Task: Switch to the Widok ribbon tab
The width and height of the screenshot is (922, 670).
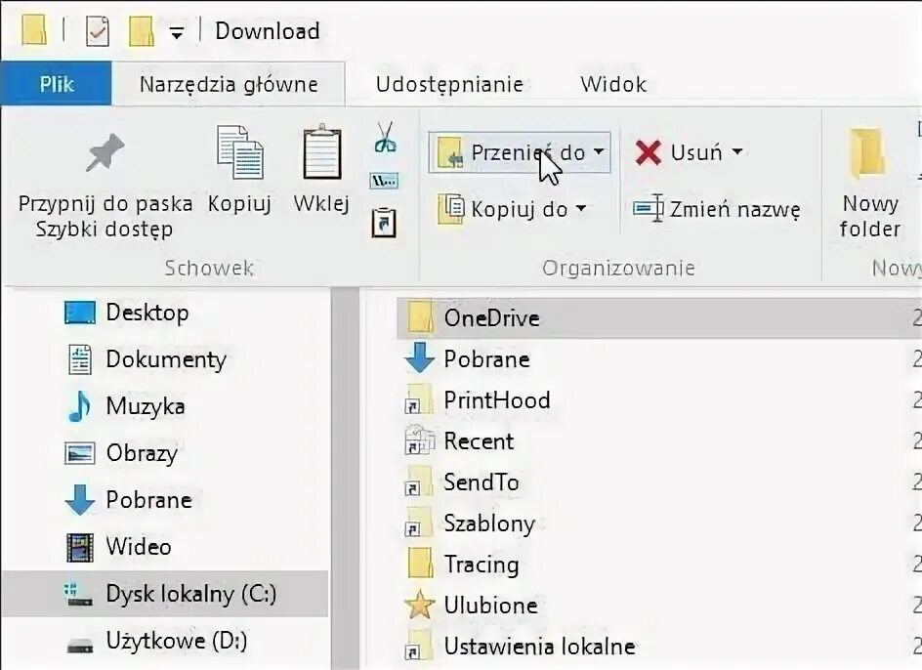Action: 612,84
